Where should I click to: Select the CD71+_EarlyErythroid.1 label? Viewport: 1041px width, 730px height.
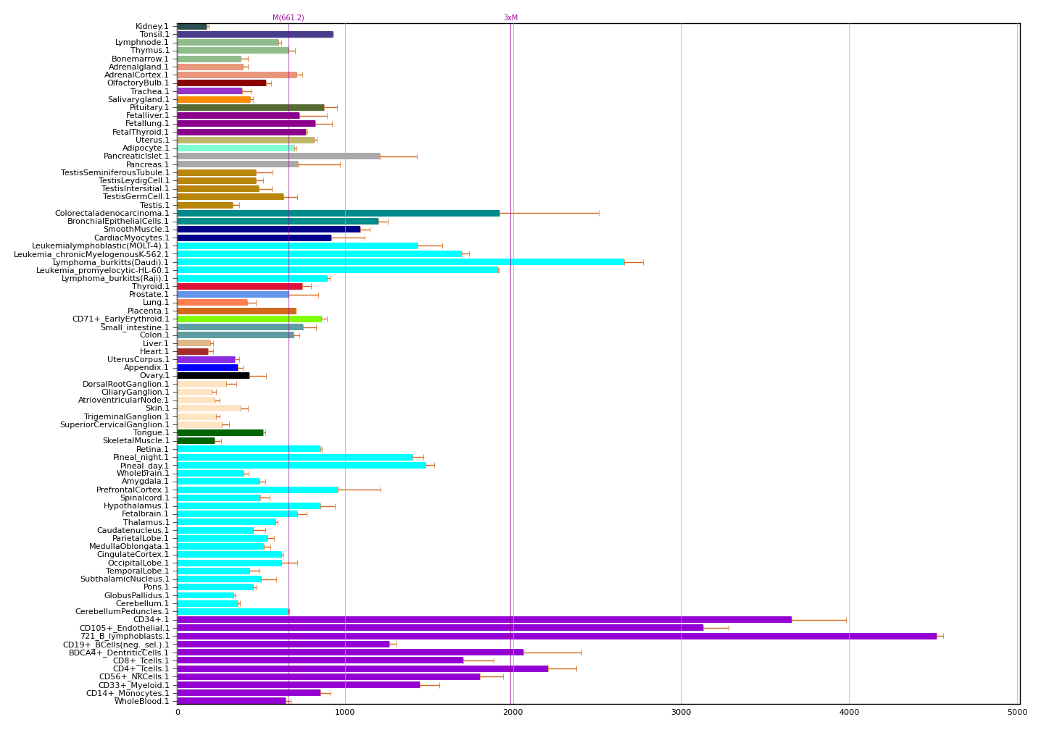pyautogui.click(x=120, y=319)
